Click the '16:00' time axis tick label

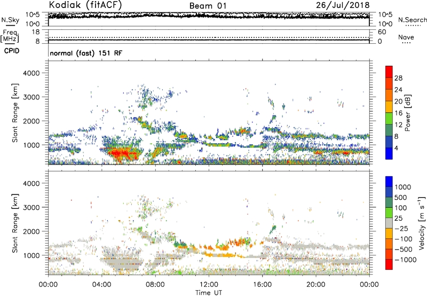pyautogui.click(x=262, y=285)
